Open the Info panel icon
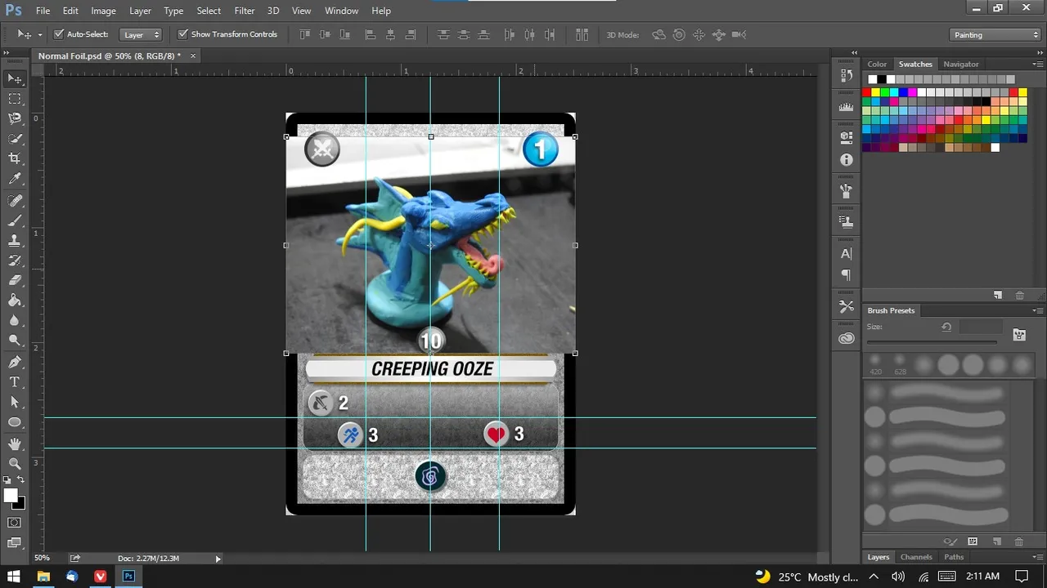 pyautogui.click(x=847, y=160)
